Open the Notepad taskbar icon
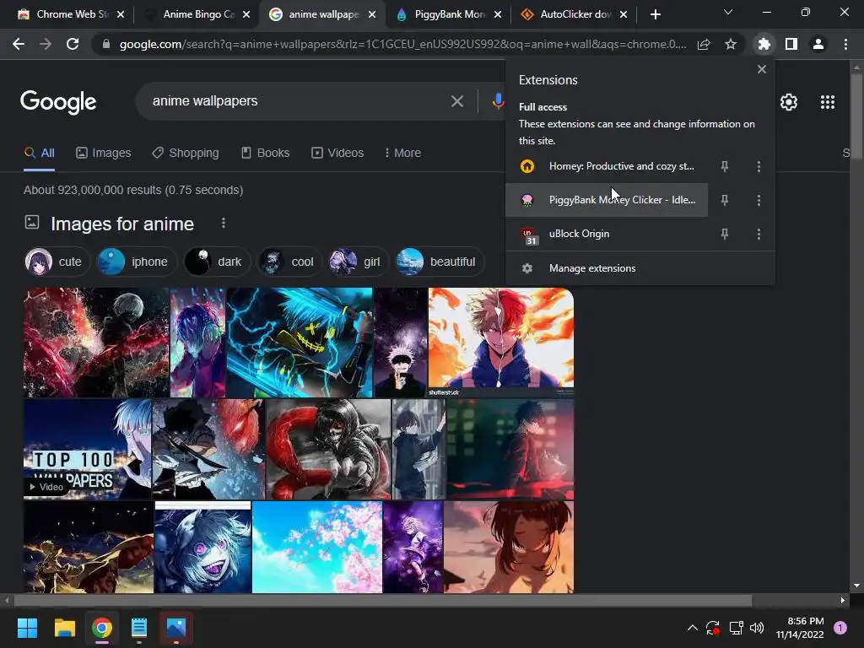Screen dimensions: 864x648 point(139,628)
